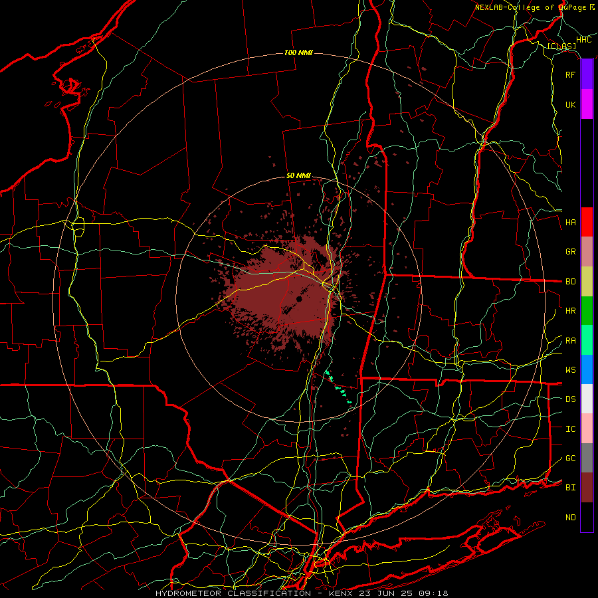Click the 50 NMI range ring label

click(x=298, y=175)
